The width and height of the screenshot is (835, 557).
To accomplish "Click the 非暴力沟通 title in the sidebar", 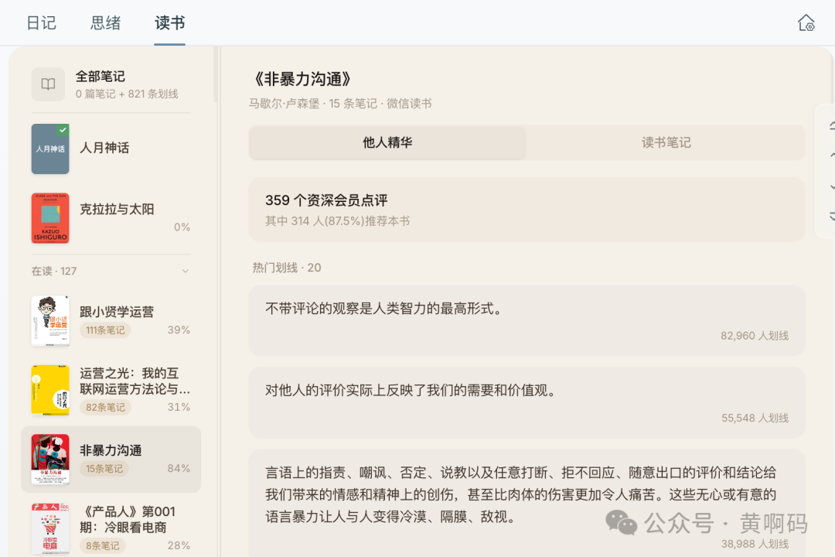I will coord(111,450).
